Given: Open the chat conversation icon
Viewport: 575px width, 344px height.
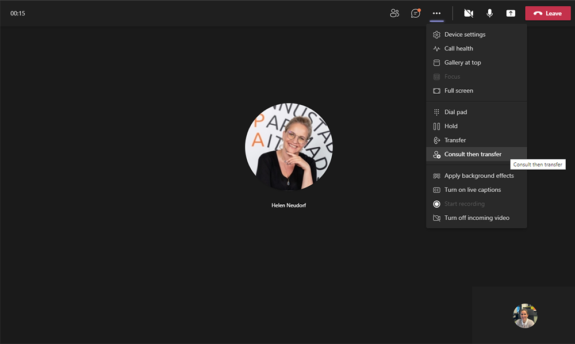Looking at the screenshot, I should click(x=415, y=13).
